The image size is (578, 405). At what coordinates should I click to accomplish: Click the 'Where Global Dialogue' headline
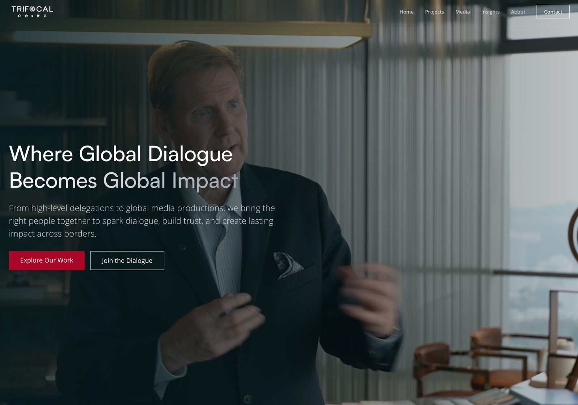(121, 154)
